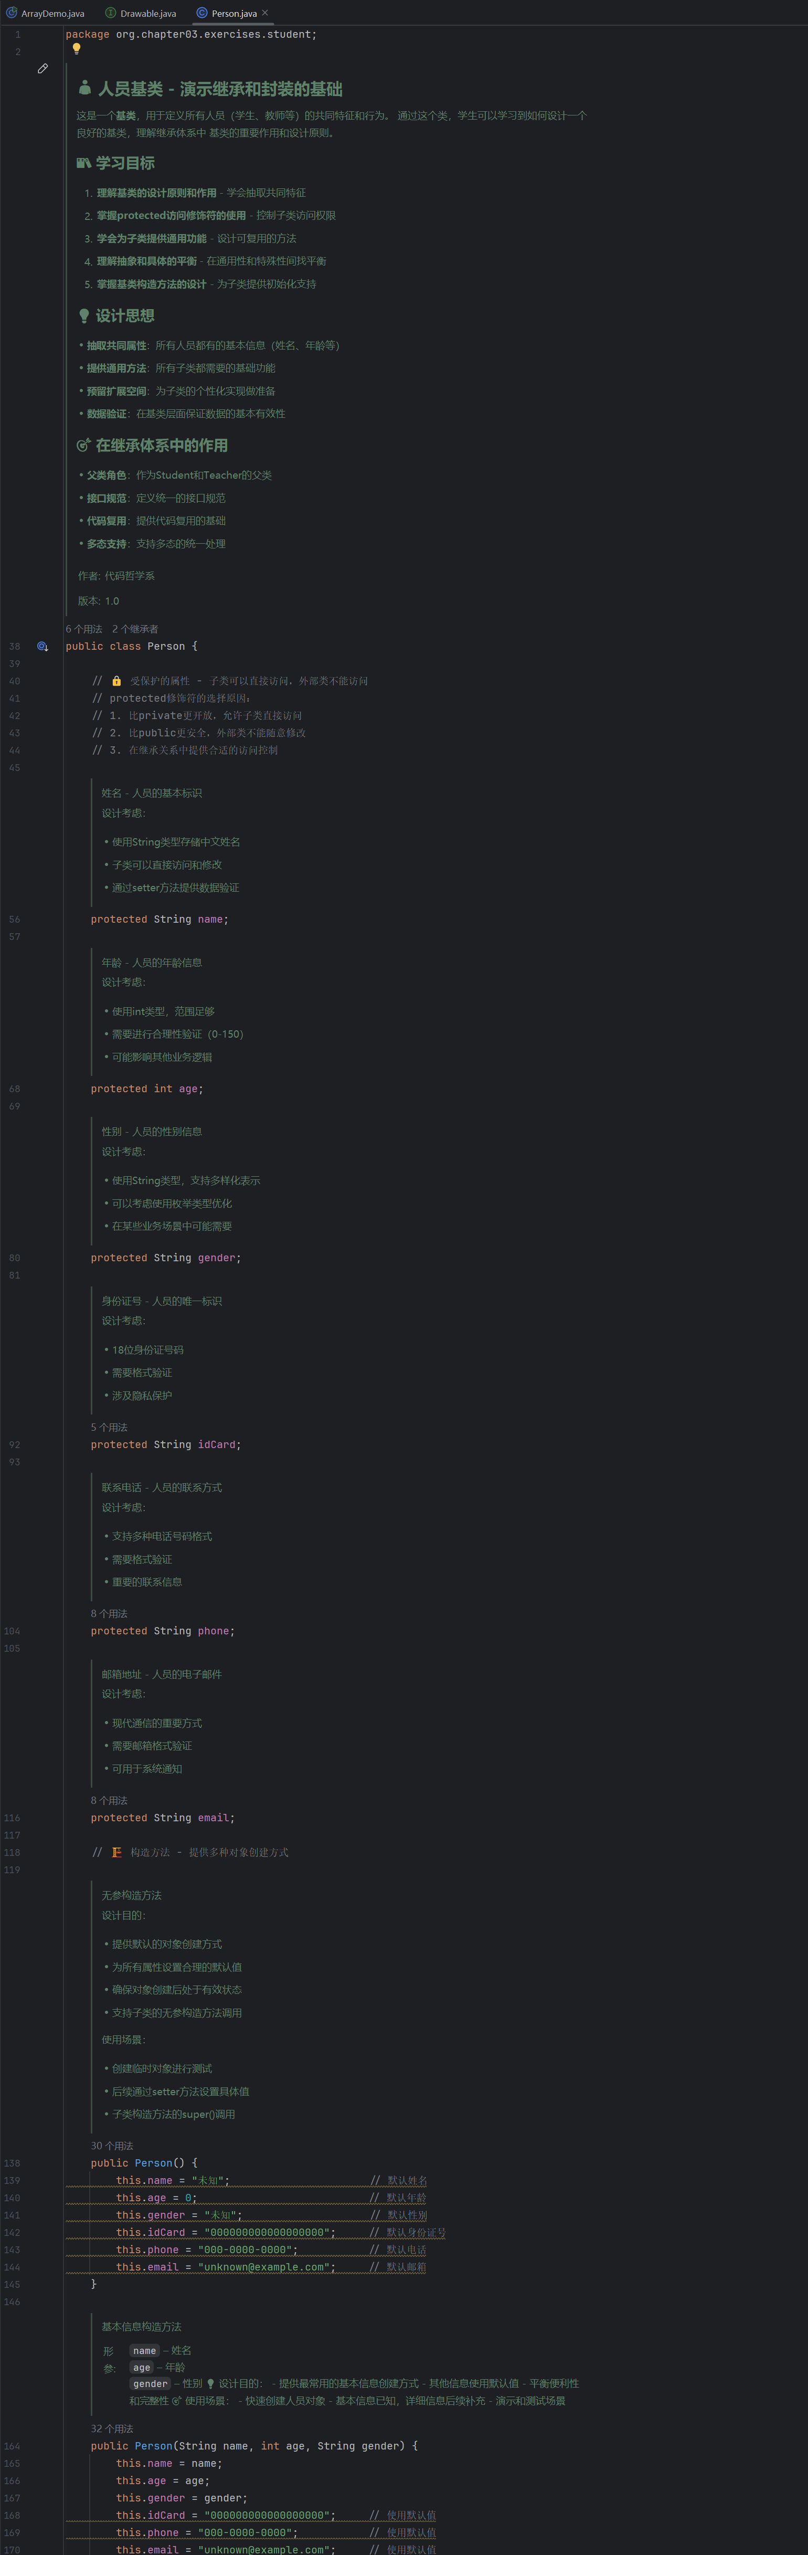
Task: Click 'this.gender = gender' on line 167
Action: pyautogui.click(x=178, y=2498)
